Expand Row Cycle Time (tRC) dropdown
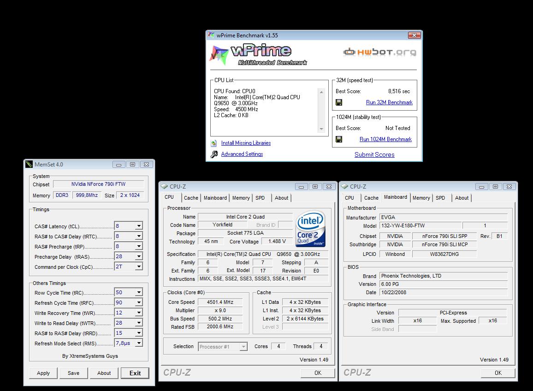 (x=139, y=292)
